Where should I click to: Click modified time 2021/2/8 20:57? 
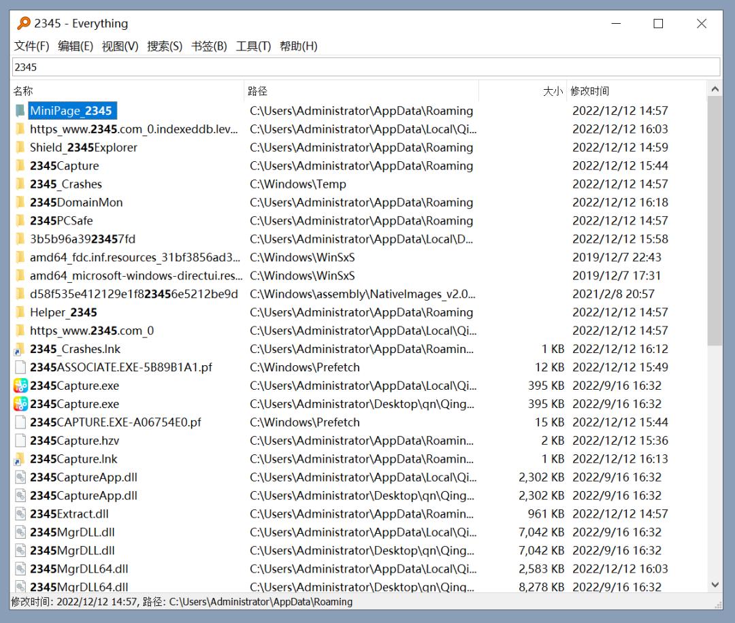(614, 294)
